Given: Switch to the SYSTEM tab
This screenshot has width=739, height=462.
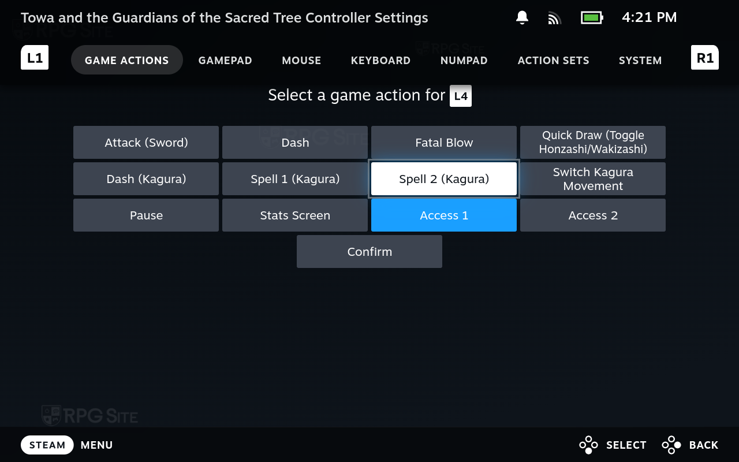Looking at the screenshot, I should point(640,60).
